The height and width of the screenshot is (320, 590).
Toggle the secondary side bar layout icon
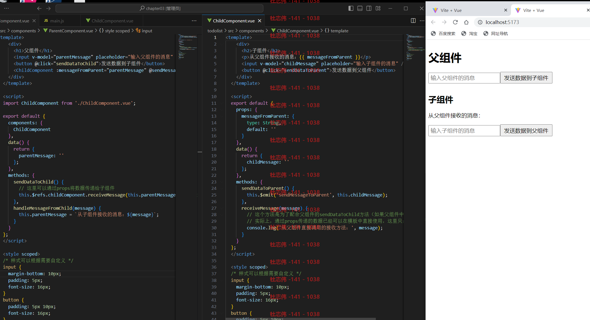(x=369, y=8)
